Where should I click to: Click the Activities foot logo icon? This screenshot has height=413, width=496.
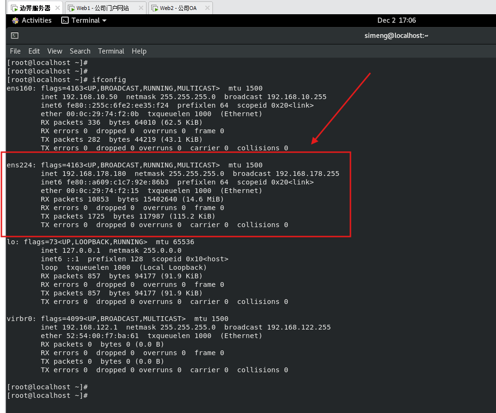[x=16, y=20]
